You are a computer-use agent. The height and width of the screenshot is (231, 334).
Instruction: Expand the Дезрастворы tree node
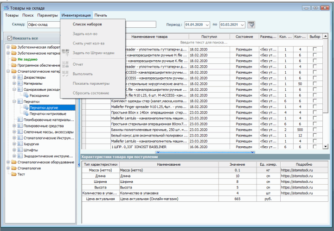[x=14, y=77]
